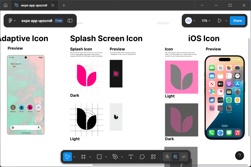Click the Share button
Viewport: 251px width, 167px height.
(237, 20)
